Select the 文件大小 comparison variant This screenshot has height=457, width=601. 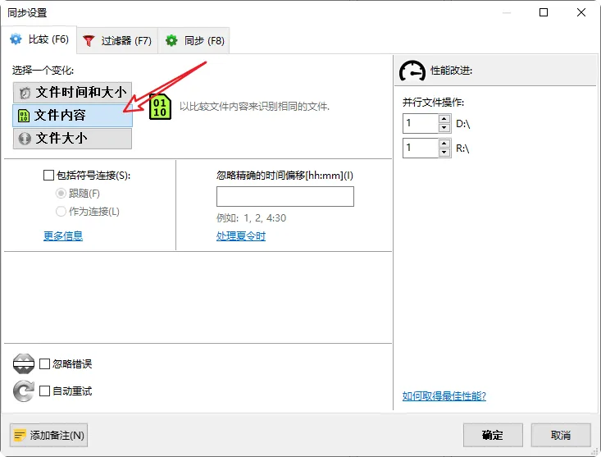[x=72, y=139]
